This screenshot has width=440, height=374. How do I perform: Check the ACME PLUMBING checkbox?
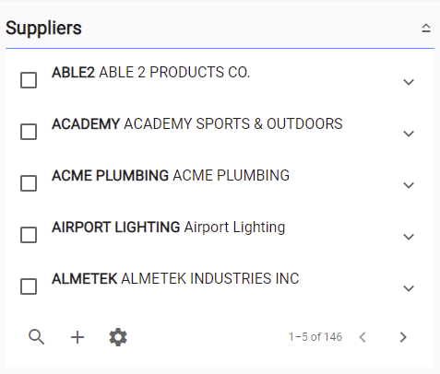pyautogui.click(x=29, y=183)
